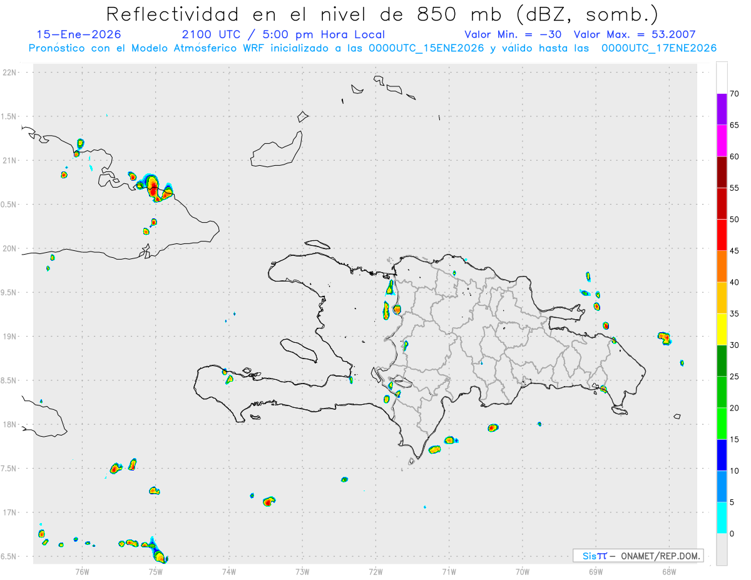The image size is (751, 580).
Task: Click the Great Inagua island outline
Action: (277, 150)
